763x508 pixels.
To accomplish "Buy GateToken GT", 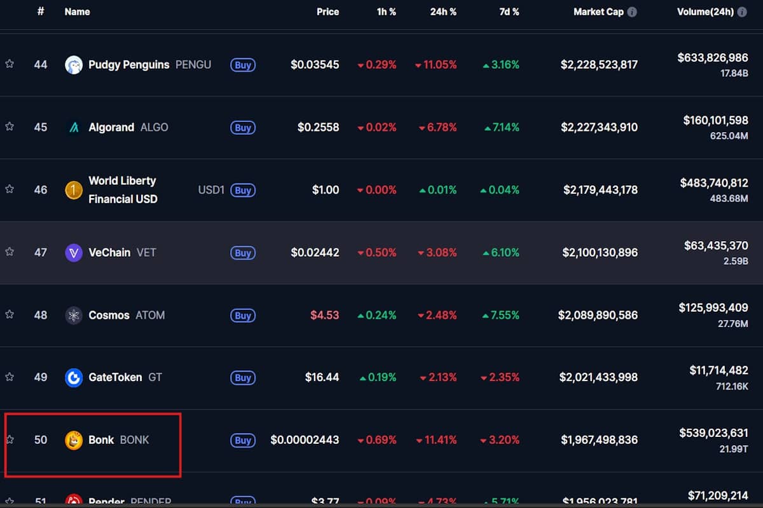I will 243,378.
